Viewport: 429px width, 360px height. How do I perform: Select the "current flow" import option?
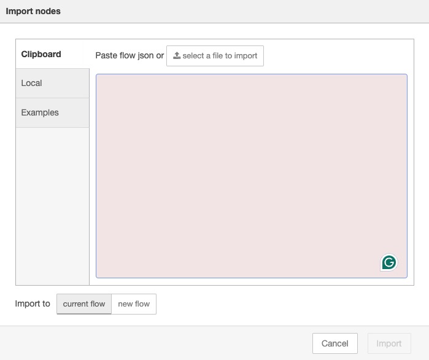pyautogui.click(x=84, y=304)
